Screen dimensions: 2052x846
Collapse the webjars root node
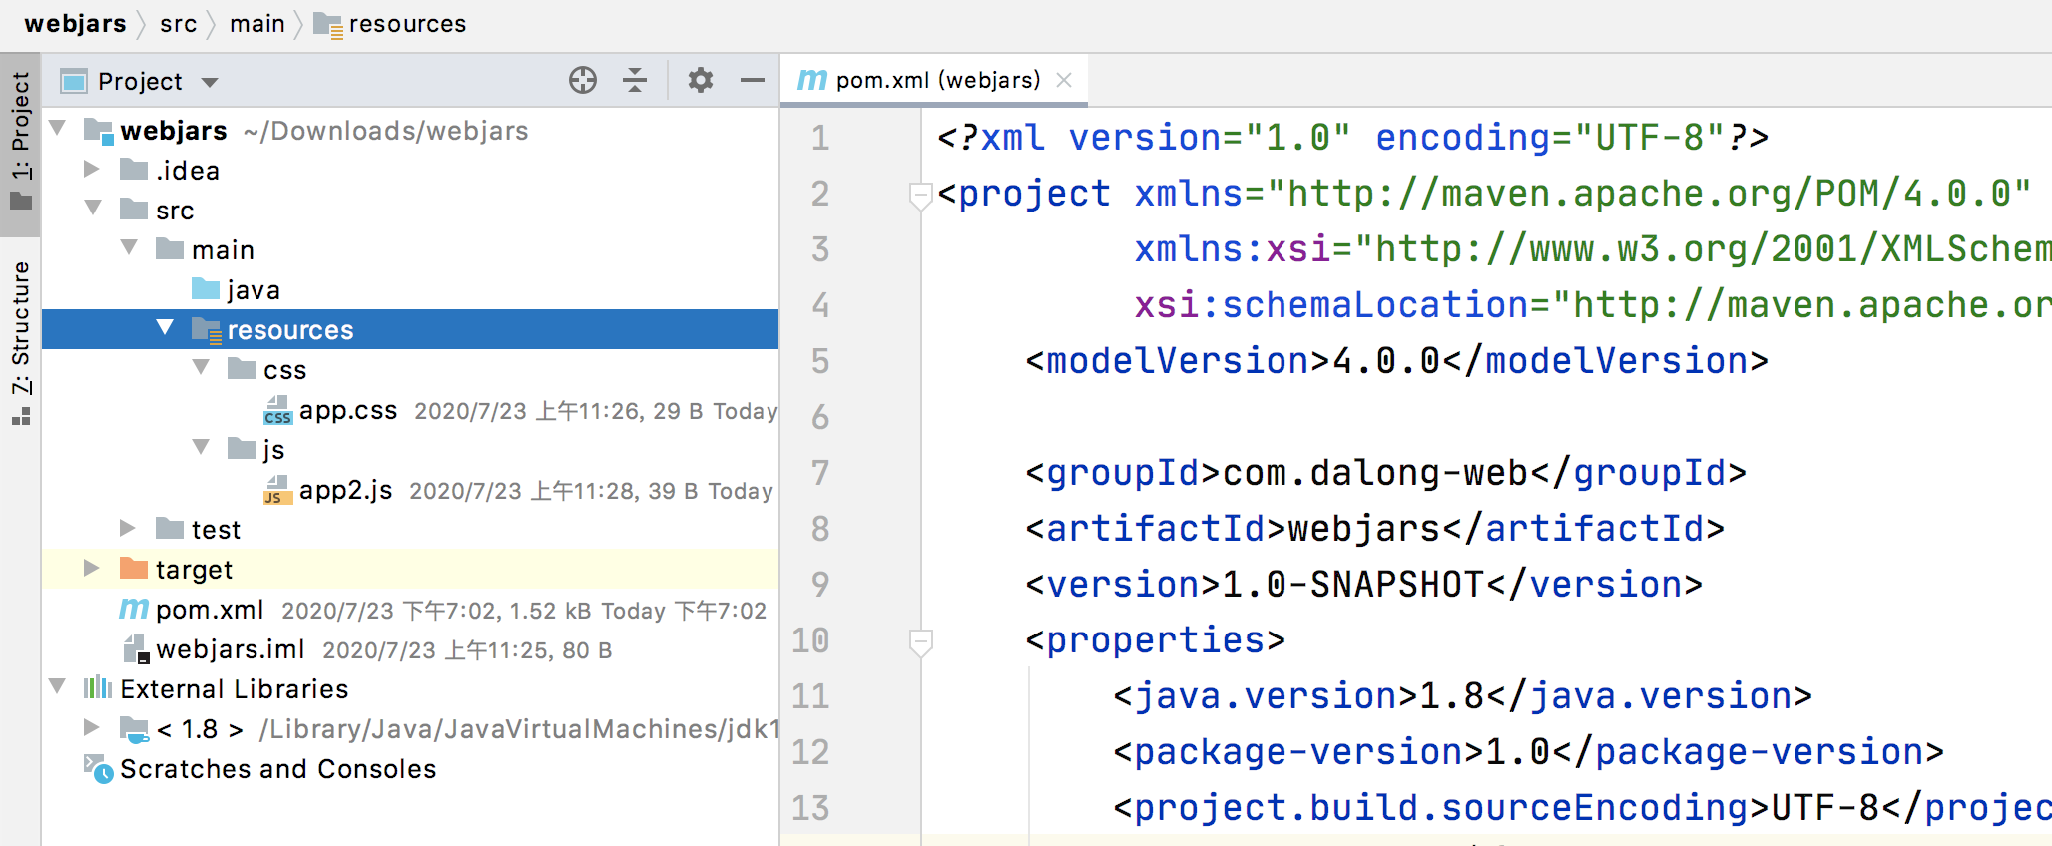click(58, 128)
